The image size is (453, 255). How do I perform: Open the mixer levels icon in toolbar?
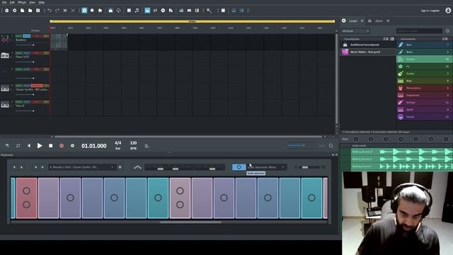(181, 11)
